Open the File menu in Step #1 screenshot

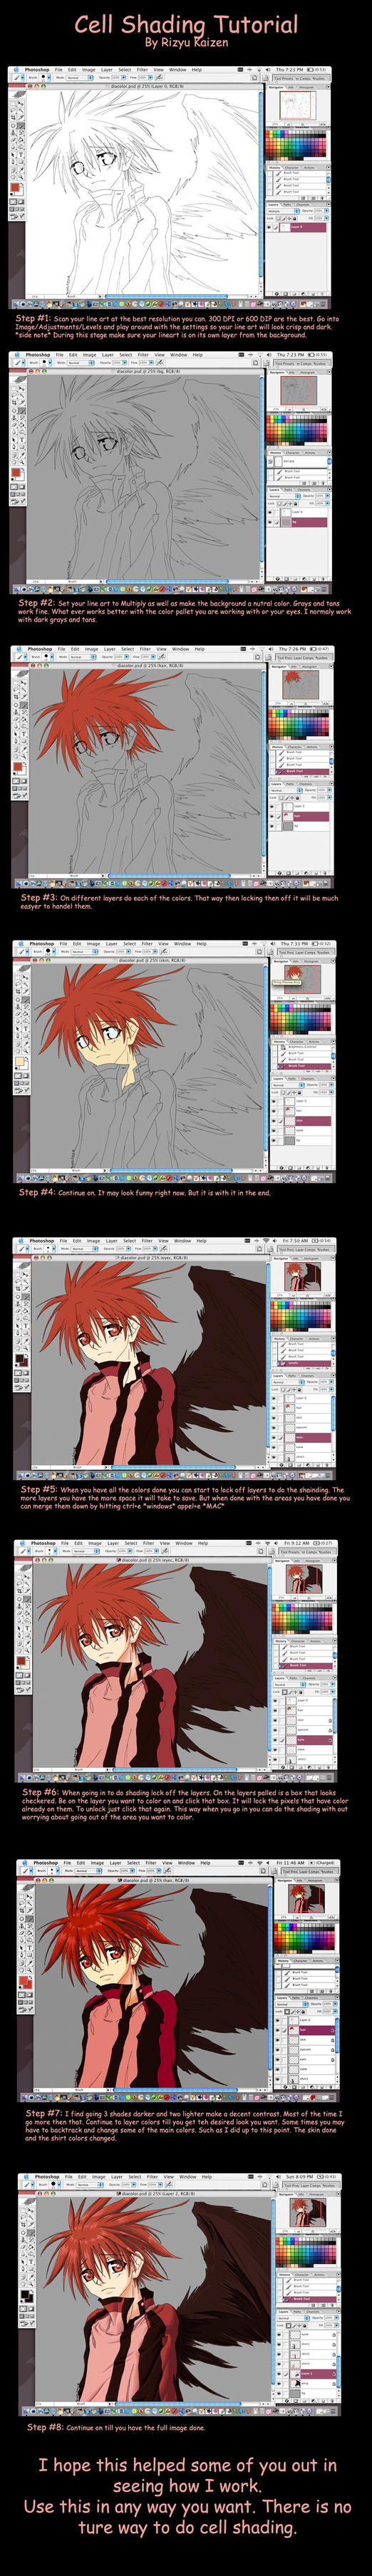coord(59,70)
